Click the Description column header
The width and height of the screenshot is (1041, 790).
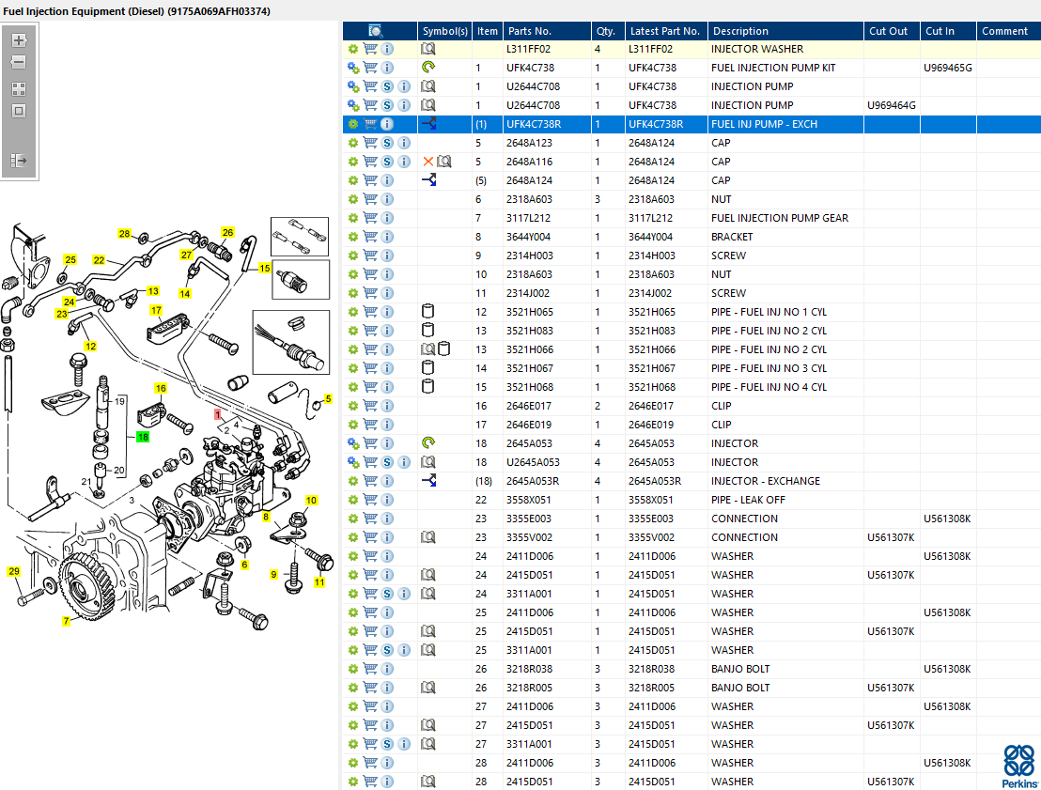(x=785, y=31)
